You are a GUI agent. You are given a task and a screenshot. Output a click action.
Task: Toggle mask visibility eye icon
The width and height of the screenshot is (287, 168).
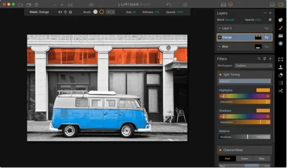point(60,12)
